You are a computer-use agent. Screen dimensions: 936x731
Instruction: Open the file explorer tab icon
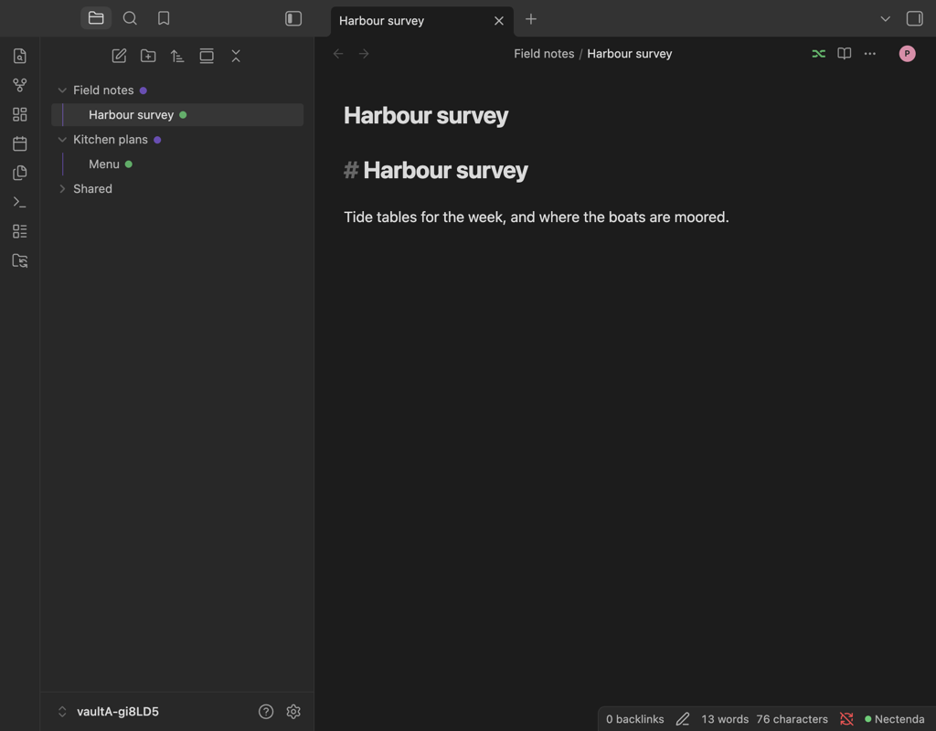(96, 18)
